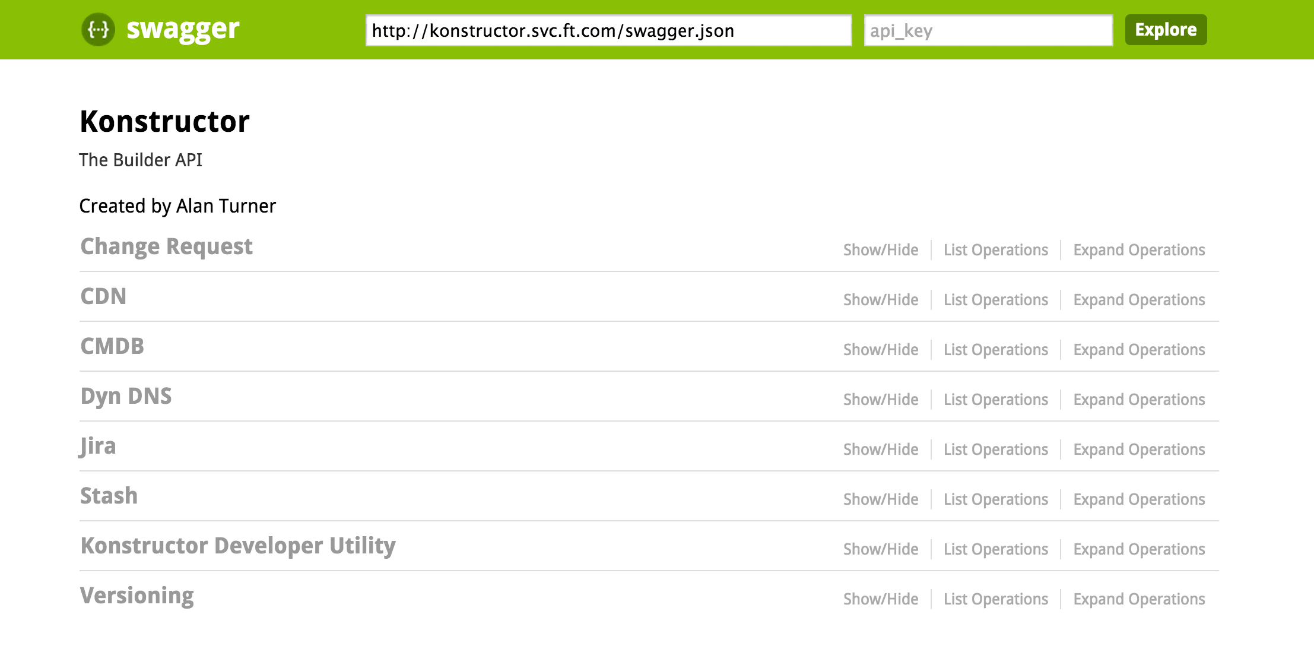List Operations for CDN

(996, 300)
